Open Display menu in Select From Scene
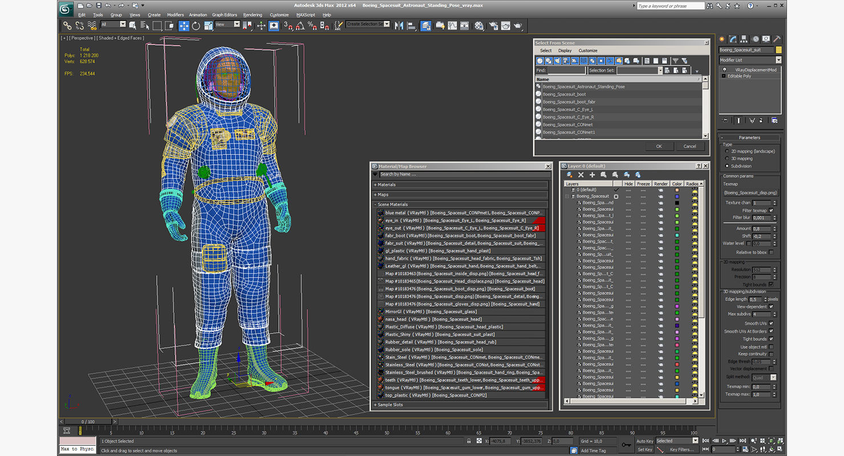844x456 pixels. pyautogui.click(x=565, y=51)
